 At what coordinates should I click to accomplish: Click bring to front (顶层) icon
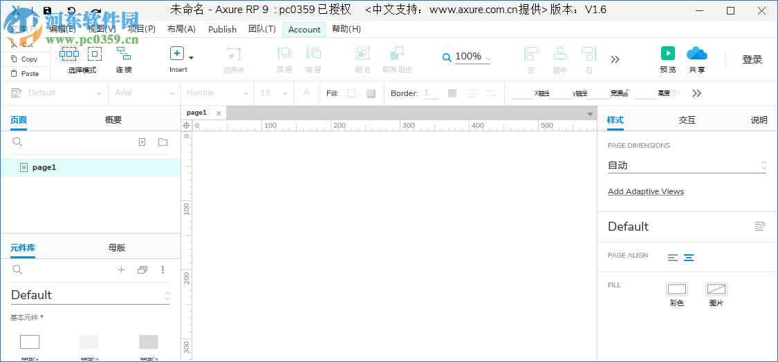tap(284, 53)
